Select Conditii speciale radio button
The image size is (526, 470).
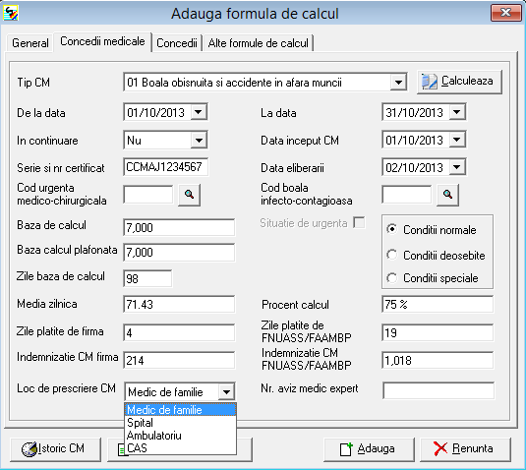tap(392, 278)
